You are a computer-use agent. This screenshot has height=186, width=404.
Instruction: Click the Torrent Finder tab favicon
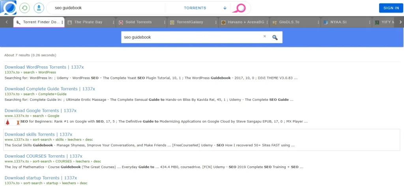[18, 22]
